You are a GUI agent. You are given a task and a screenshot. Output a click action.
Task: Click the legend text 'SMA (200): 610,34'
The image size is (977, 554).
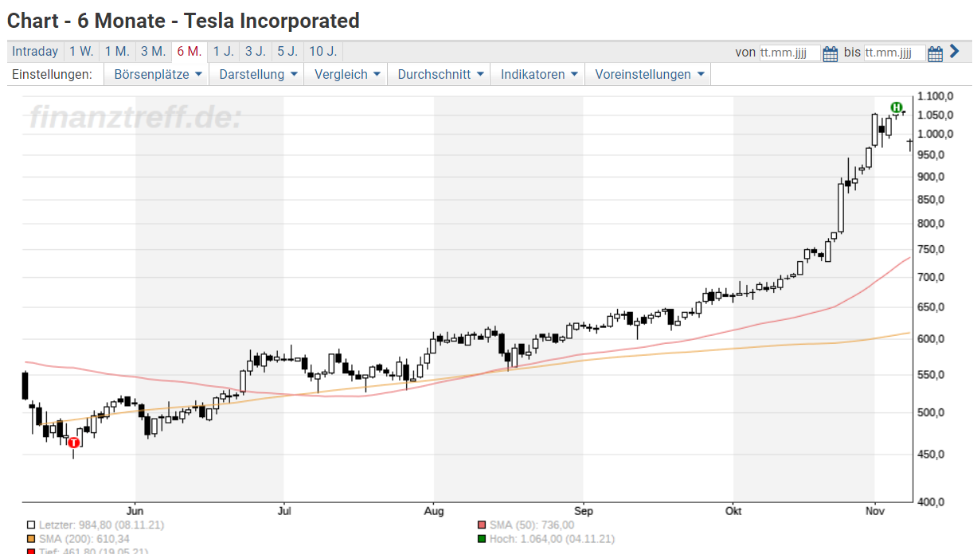coord(84,539)
